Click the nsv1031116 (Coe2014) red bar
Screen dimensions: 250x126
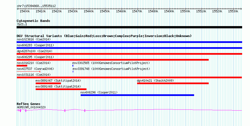coord(129,77)
